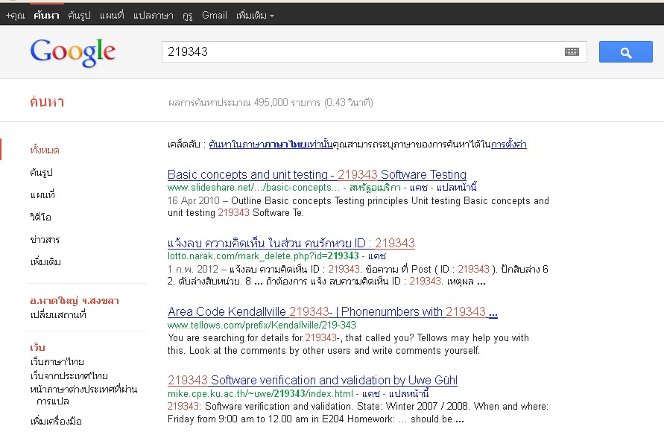Open แคช link of mike.cpe.ku.ac.th result
The width and height of the screenshot is (664, 435).
tap(371, 393)
